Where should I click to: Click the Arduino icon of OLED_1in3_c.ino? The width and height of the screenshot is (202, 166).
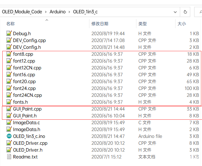tap(9, 136)
